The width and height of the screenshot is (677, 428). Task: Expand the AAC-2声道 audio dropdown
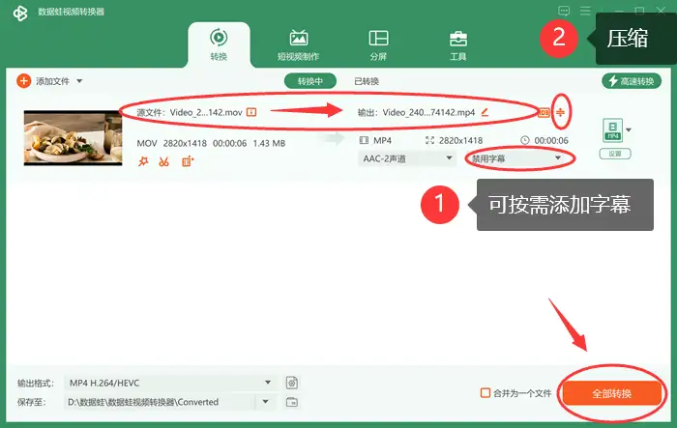407,158
